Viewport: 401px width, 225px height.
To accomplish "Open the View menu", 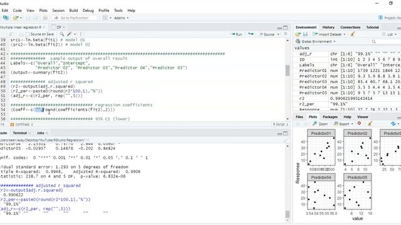I will tap(30, 11).
